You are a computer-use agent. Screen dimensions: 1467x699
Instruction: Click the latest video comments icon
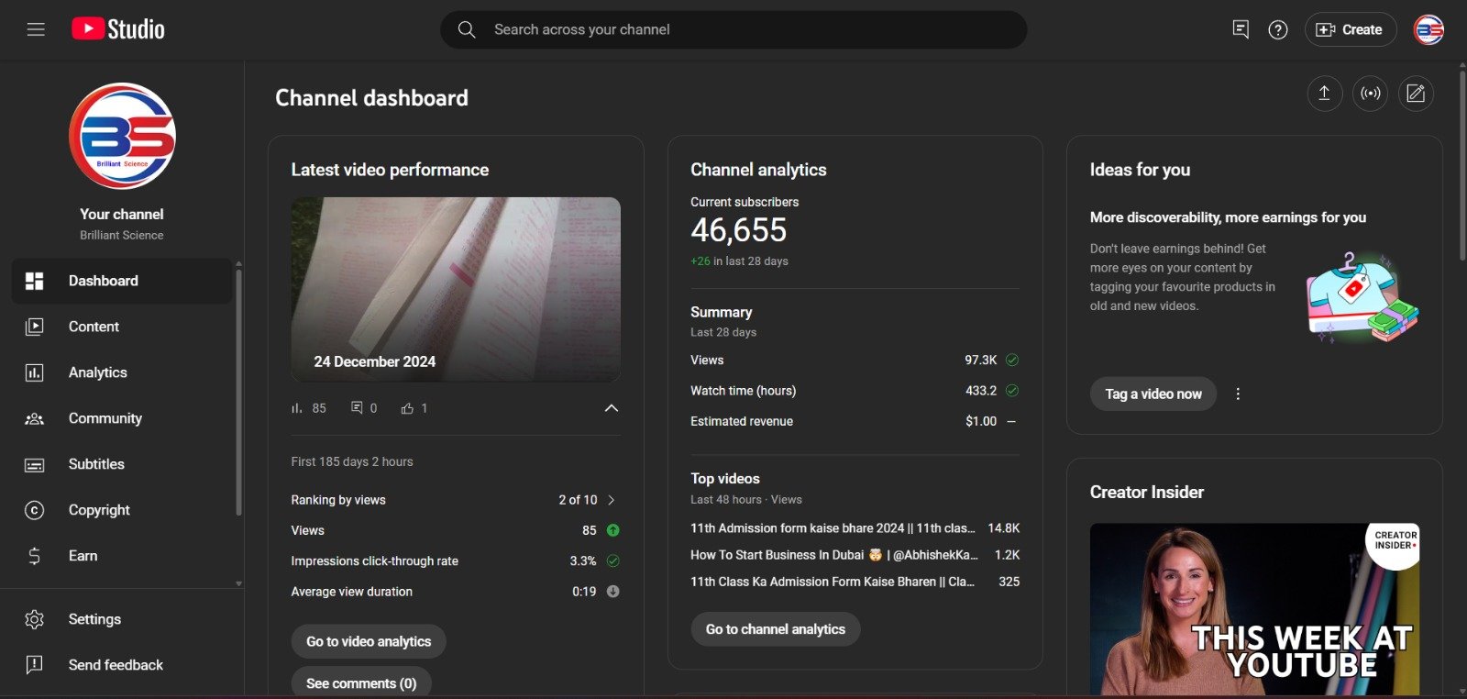(x=357, y=407)
